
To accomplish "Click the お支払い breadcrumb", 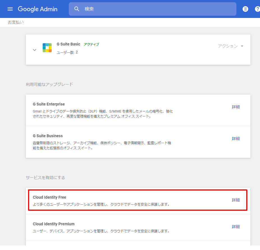I will (16, 22).
